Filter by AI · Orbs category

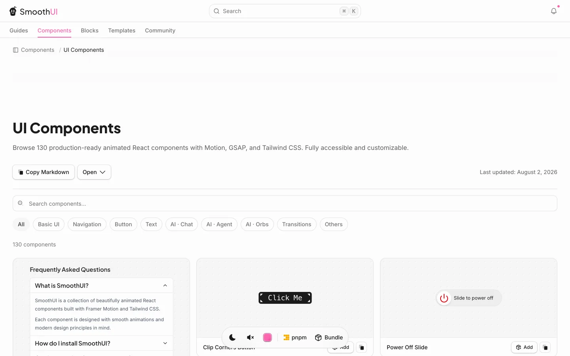pos(257,224)
